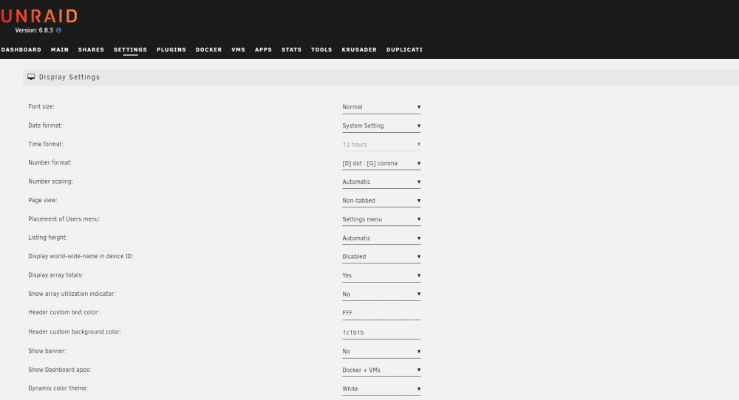Viewport: 739px width, 400px height.
Task: Open the Stats page
Action: 291,49
